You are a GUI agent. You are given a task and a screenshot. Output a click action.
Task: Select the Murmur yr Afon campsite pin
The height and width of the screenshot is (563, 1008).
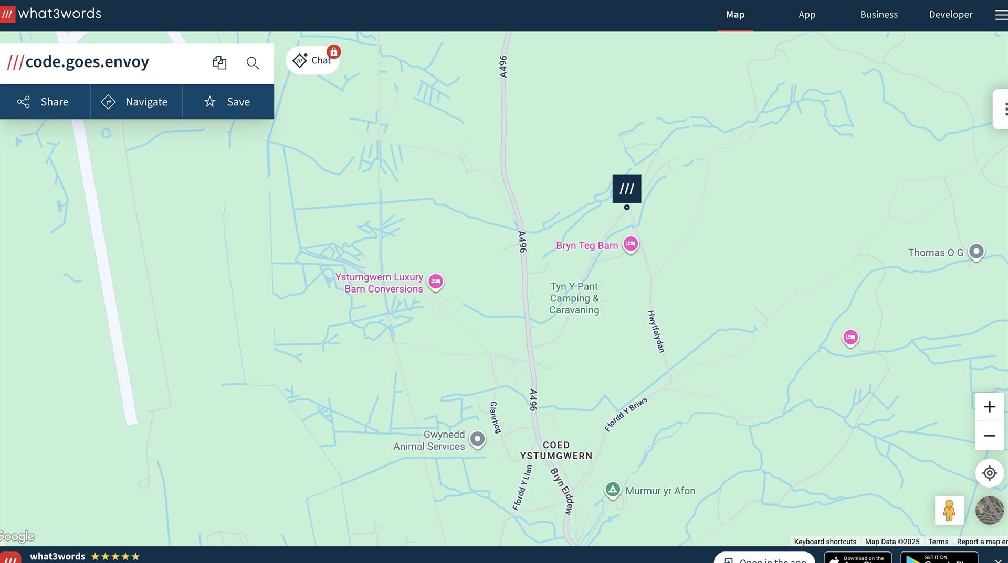click(x=612, y=490)
